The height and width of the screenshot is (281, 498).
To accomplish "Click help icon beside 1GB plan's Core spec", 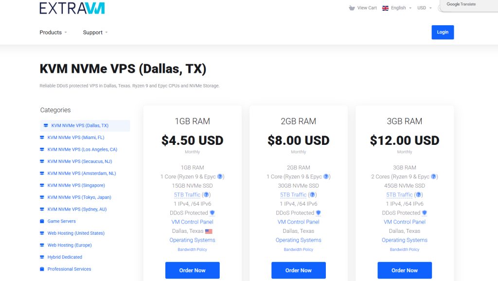I will coord(220,176).
